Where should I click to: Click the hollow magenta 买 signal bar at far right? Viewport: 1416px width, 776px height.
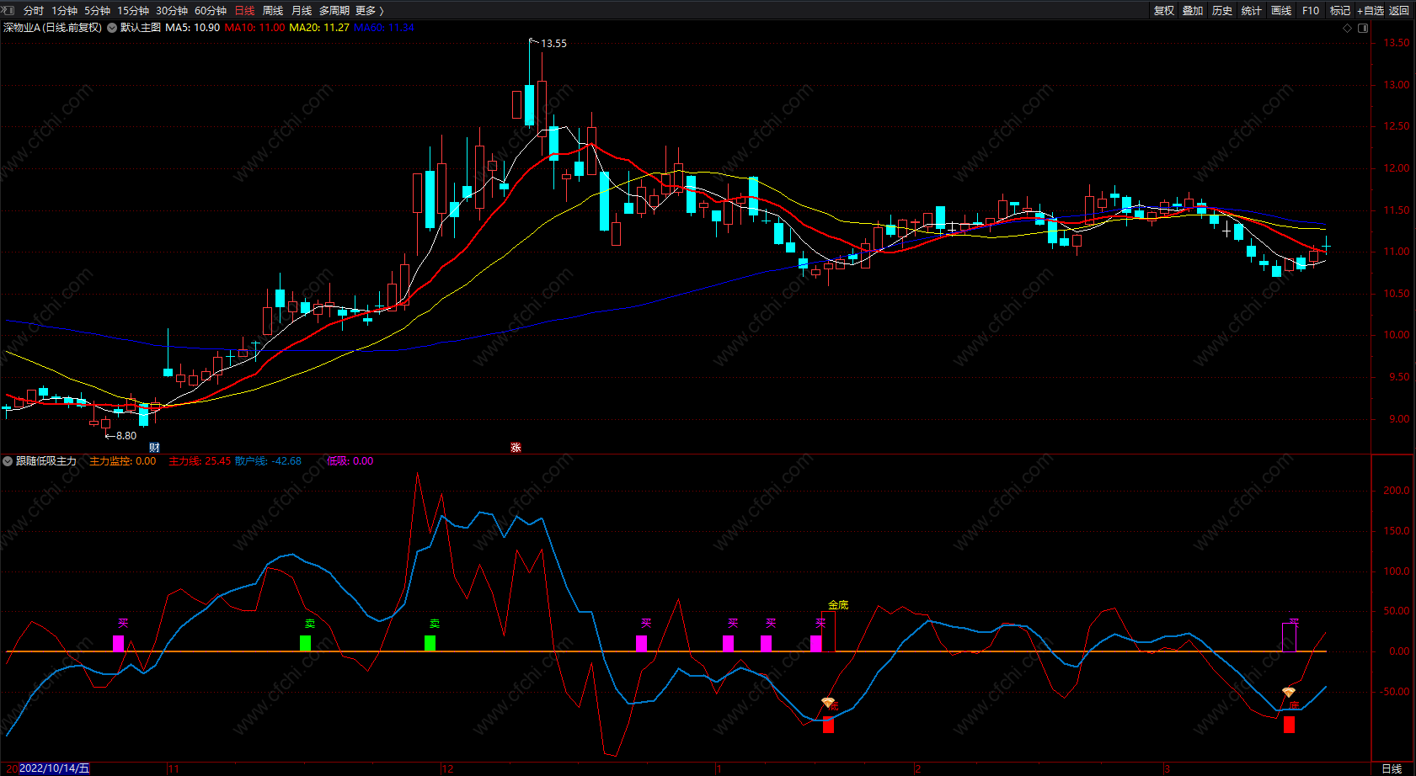click(x=1289, y=637)
